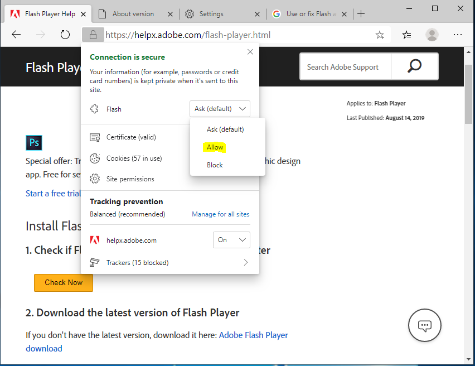Open the Settings and more menu icon
This screenshot has height=366, width=475.
[458, 35]
